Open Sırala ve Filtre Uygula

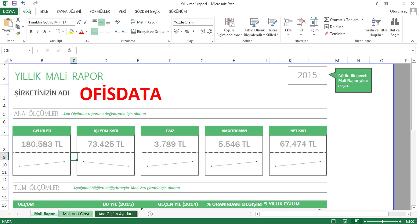[x=376, y=27]
